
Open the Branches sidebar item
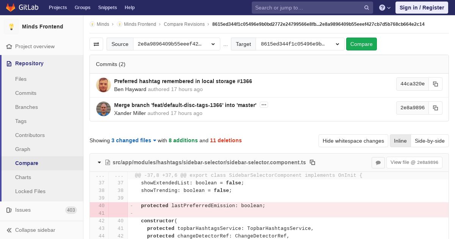tap(27, 107)
